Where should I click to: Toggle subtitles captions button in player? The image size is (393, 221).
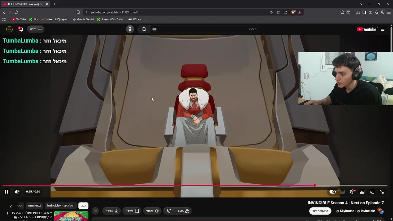click(x=342, y=192)
